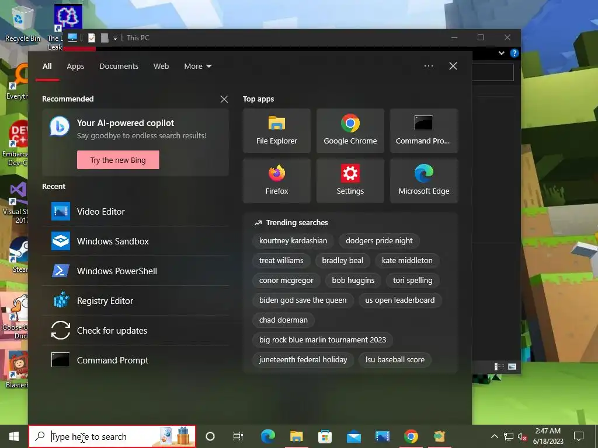Click the network icon in system tray
The image size is (598, 448).
(509, 436)
